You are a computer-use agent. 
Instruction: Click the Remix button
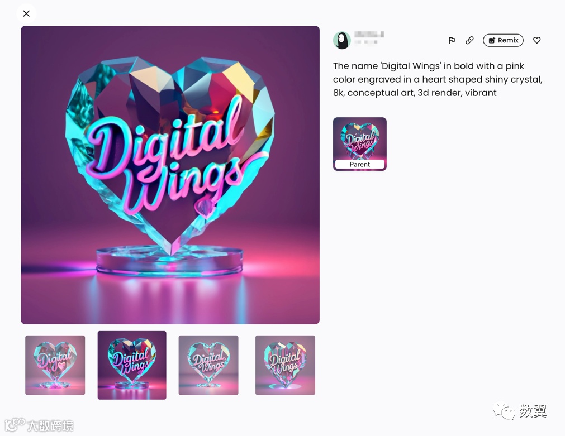503,40
